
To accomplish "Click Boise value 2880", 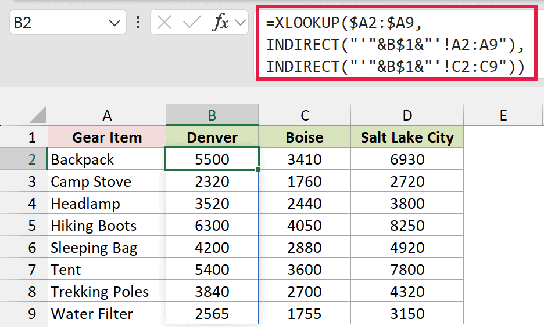I will tap(305, 248).
